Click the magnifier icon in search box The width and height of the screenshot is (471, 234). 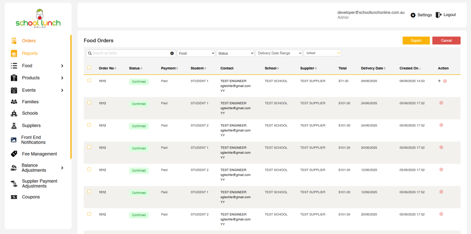(90, 53)
